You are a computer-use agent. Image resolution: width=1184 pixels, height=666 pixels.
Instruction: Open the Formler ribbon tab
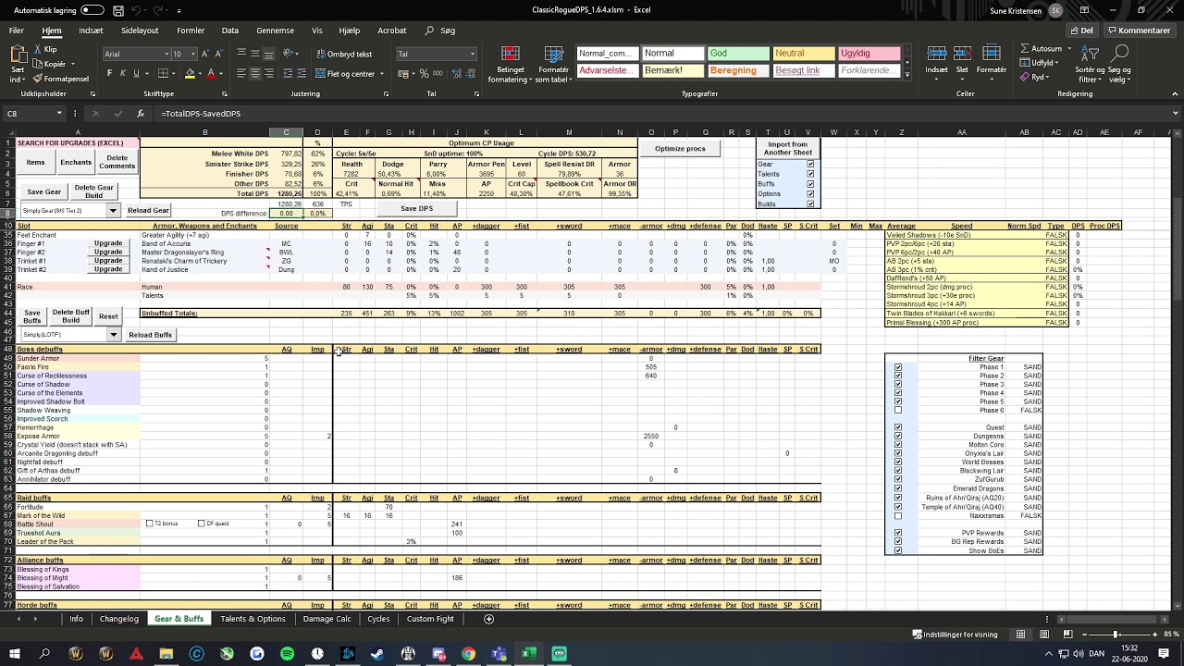coord(191,31)
